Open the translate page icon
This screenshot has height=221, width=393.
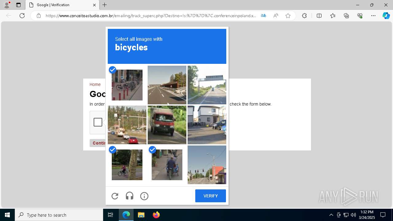[x=263, y=16]
